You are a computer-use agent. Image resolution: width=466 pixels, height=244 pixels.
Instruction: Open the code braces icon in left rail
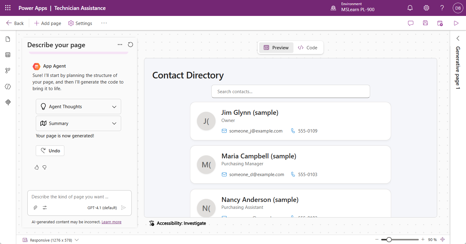click(8, 87)
